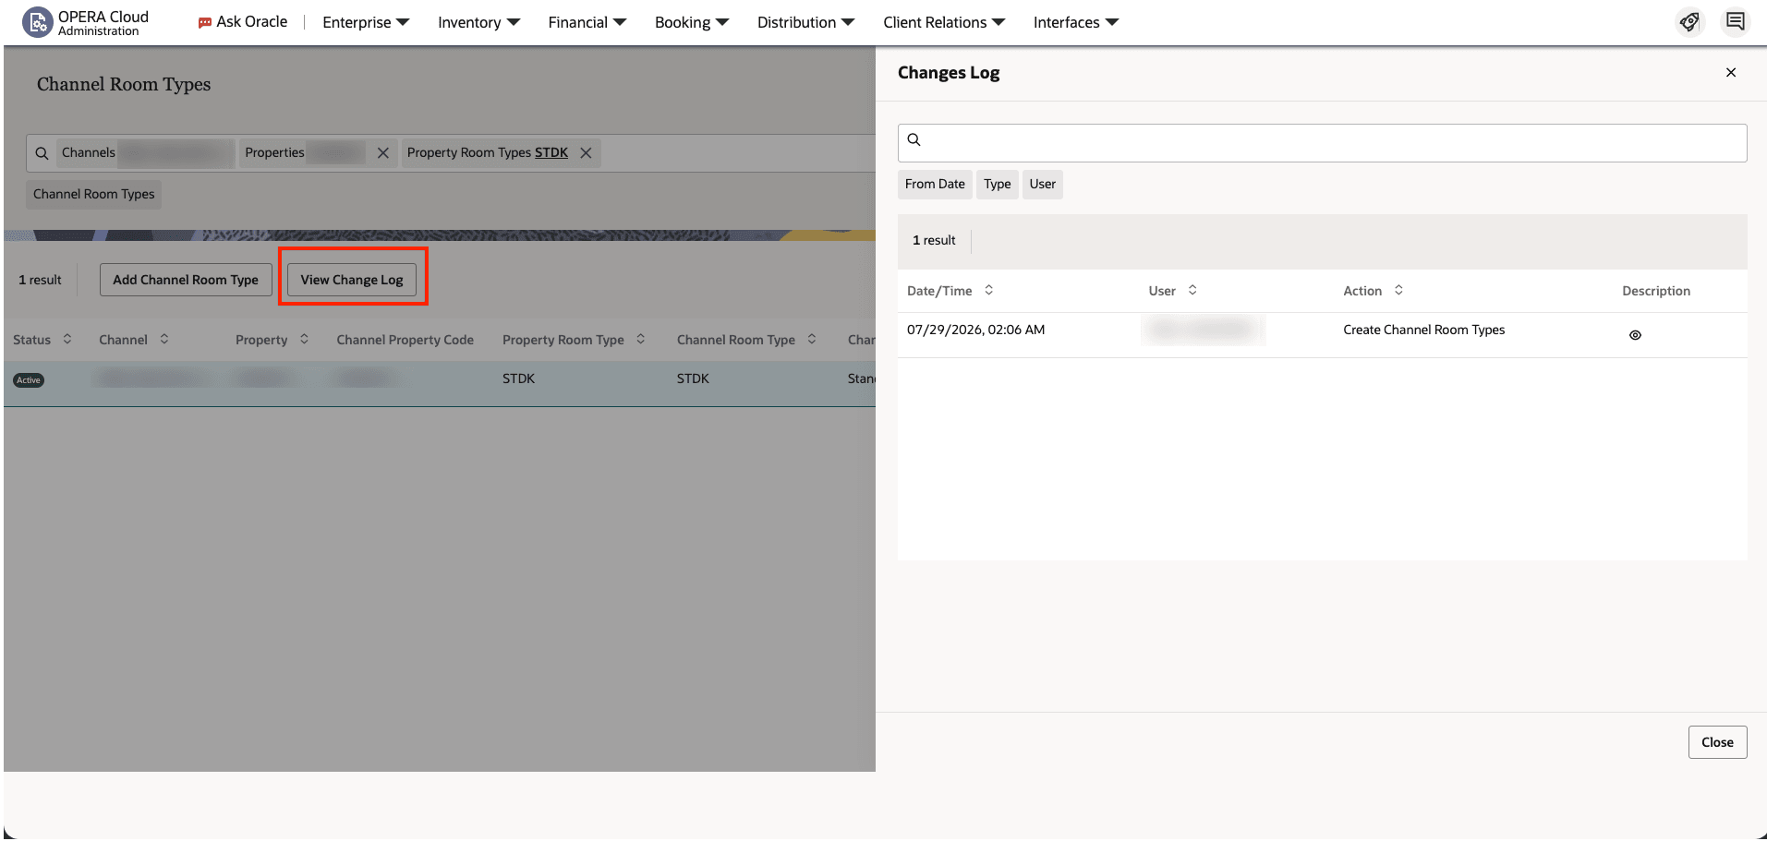Click the Channel Room Types page heading
Screen dimensions: 1767x841
124,84
